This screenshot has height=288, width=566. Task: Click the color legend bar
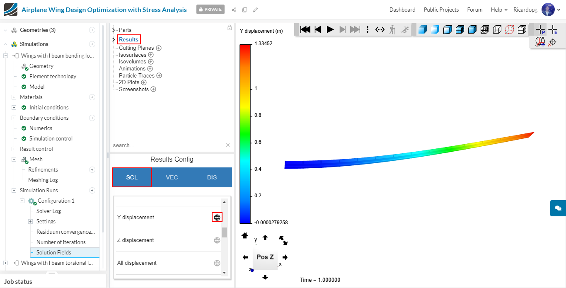245,133
